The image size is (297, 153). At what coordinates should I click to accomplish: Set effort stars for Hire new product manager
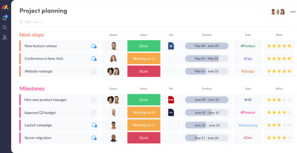[x=279, y=99]
